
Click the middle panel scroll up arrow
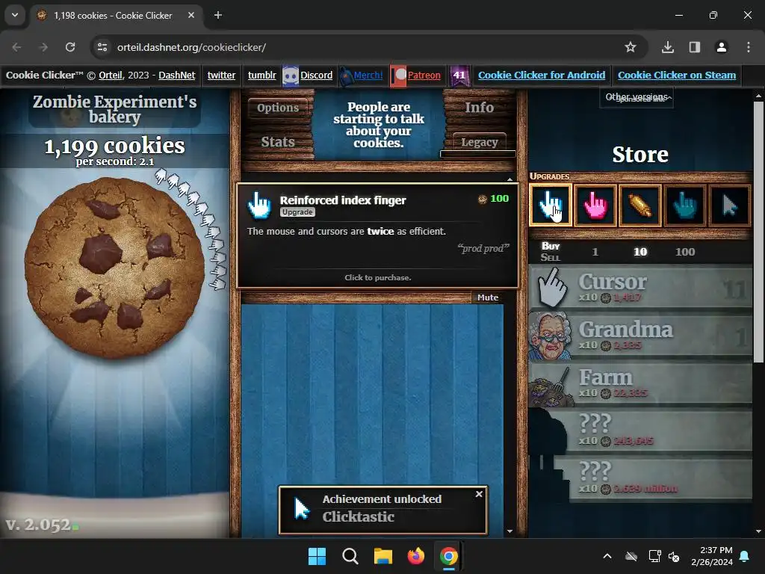[510, 179]
